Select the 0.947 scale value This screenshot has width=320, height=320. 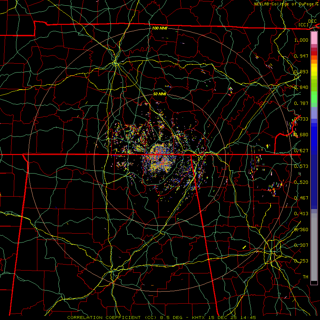[301, 56]
